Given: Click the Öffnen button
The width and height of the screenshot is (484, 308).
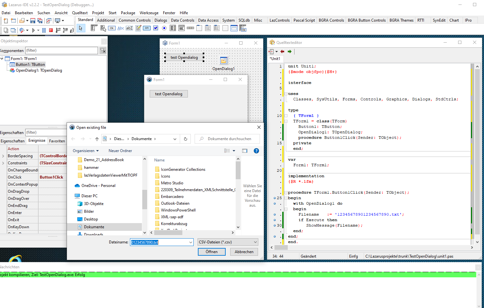Looking at the screenshot, I should pos(212,252).
